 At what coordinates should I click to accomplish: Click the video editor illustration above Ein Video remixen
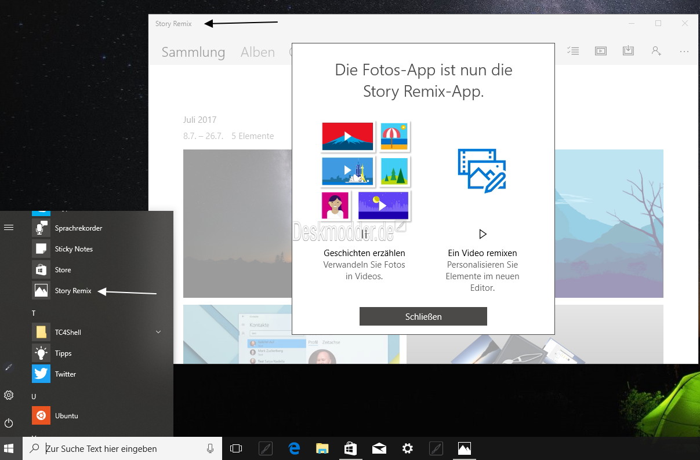pos(481,170)
